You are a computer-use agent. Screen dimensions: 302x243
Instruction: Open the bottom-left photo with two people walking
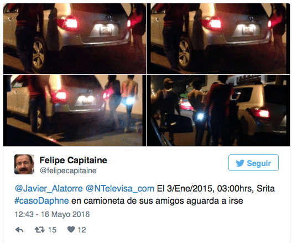click(x=75, y=110)
